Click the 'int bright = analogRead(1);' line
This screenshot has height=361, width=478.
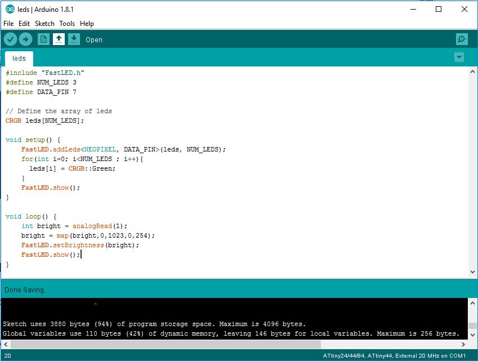point(74,226)
